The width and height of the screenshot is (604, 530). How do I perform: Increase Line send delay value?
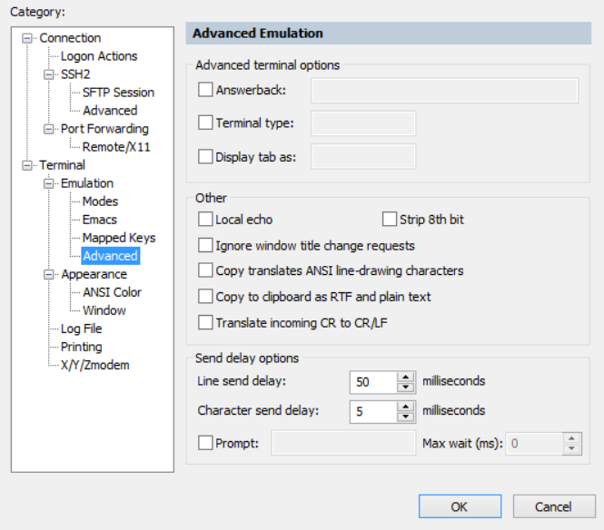click(406, 378)
